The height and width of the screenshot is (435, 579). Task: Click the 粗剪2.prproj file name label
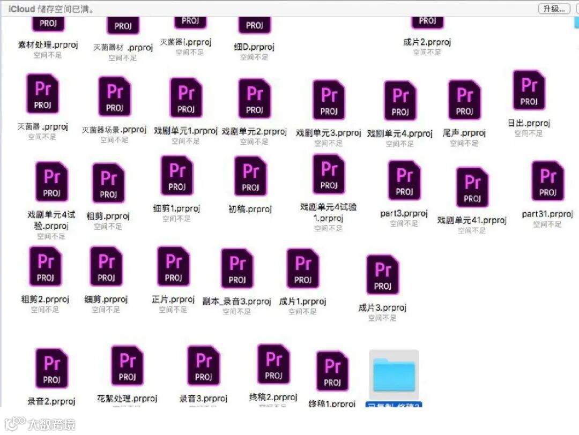pos(45,299)
